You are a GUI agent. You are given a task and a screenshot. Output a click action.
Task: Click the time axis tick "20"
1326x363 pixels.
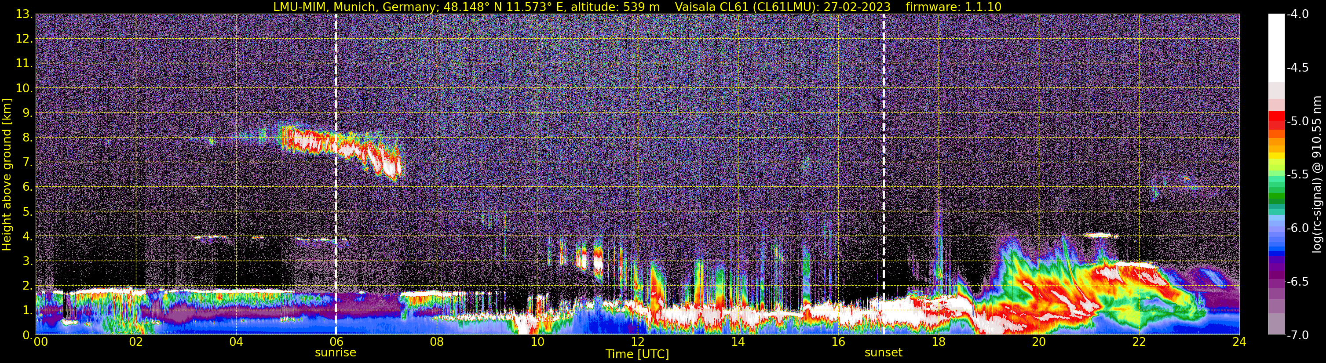1039,342
